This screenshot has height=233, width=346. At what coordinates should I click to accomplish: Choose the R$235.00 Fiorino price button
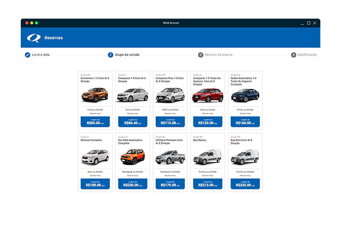(245, 184)
